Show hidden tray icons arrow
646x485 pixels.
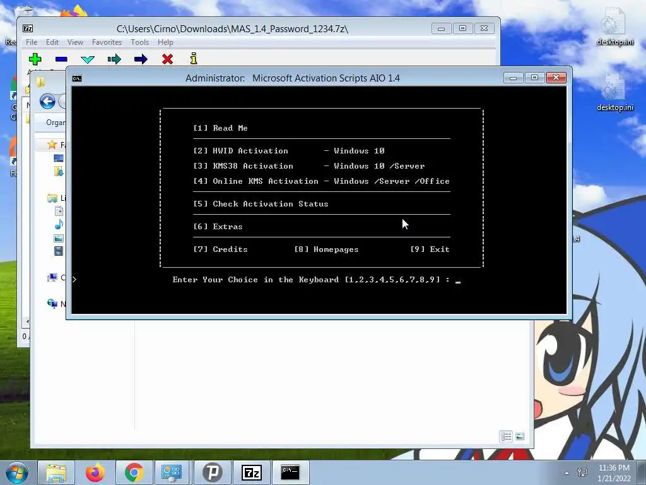pyautogui.click(x=567, y=473)
